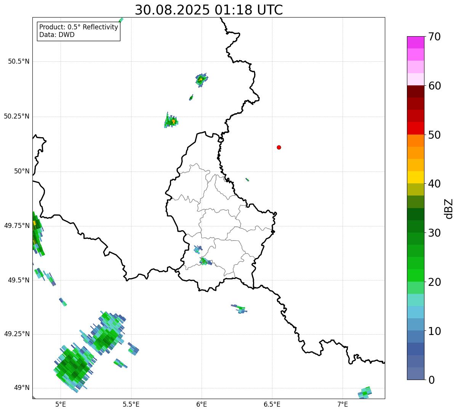This screenshot has height=412, width=458.
Task: Click the bright red colorbar segment below 55
Action: click(x=415, y=128)
